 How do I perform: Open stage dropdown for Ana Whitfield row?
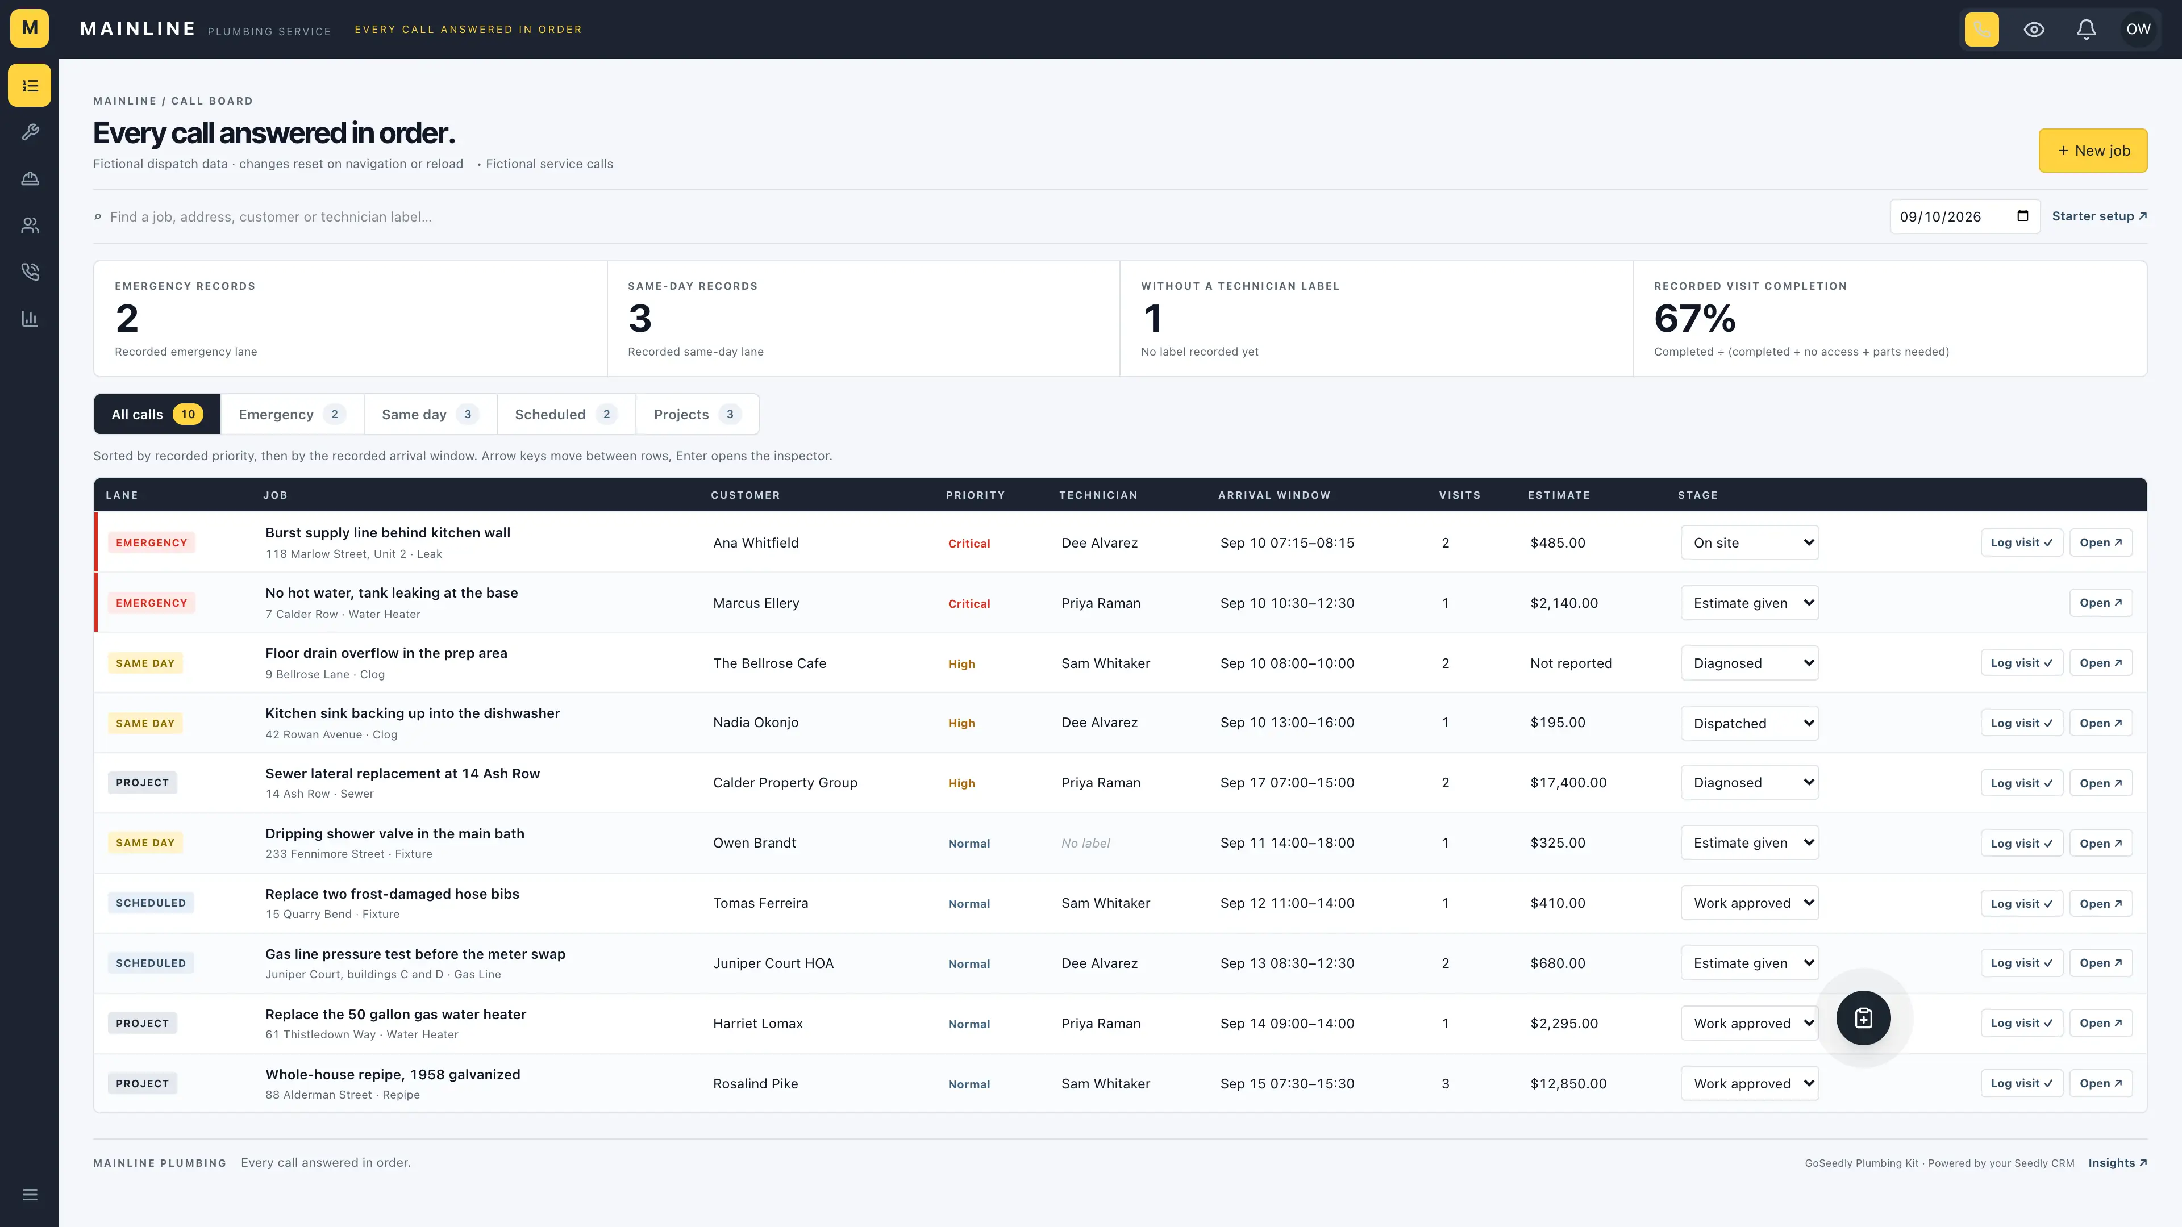[x=1749, y=543]
